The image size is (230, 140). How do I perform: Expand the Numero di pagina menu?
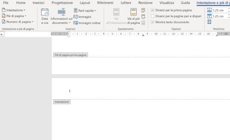tap(18, 22)
